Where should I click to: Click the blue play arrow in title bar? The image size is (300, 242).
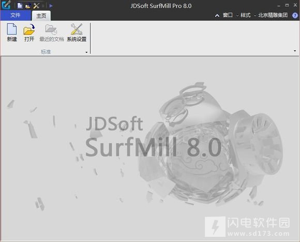(x=51, y=6)
